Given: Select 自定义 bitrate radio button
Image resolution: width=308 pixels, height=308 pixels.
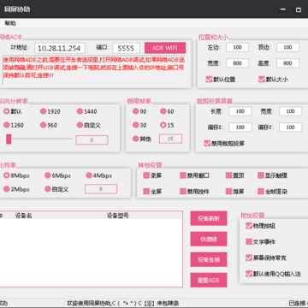Looking at the screenshot, I should (x=48, y=189).
